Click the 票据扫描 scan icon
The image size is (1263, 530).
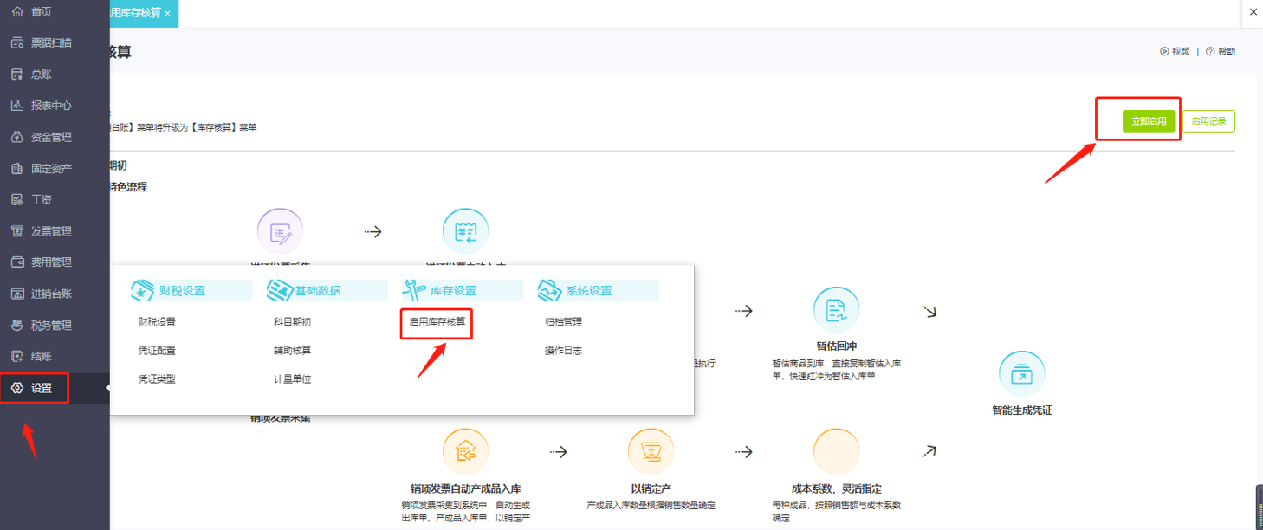(16, 42)
